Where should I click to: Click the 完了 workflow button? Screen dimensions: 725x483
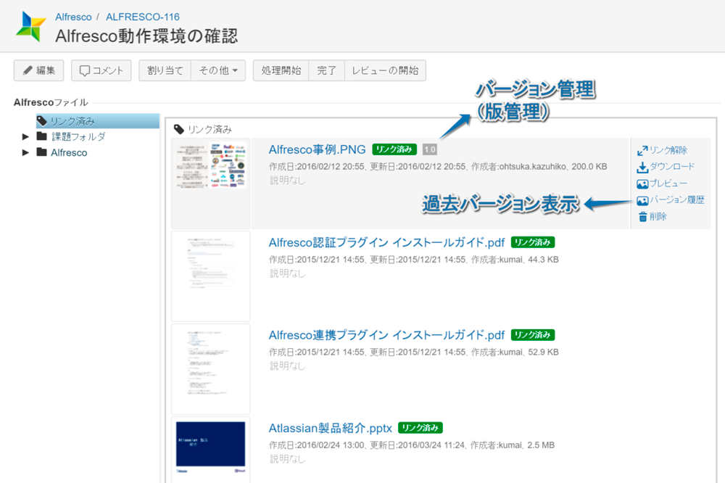point(326,70)
